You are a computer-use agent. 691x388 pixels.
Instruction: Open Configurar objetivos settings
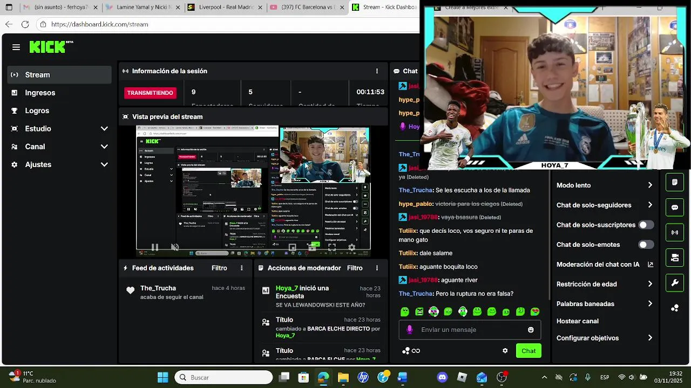click(604, 338)
